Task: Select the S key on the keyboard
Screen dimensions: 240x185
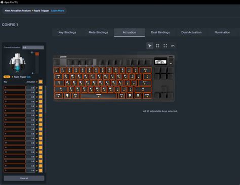Action: point(74,83)
